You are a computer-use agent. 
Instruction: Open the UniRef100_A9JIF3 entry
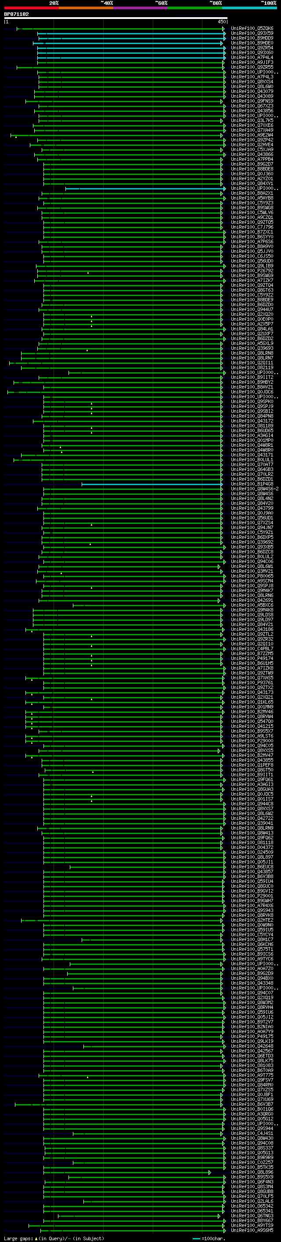coord(252,62)
